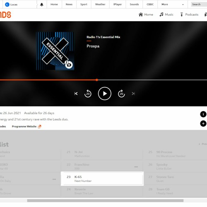Viewport: 207px width, 207px height.
Task: Open the notifications bell
Action: click(x=42, y=5)
